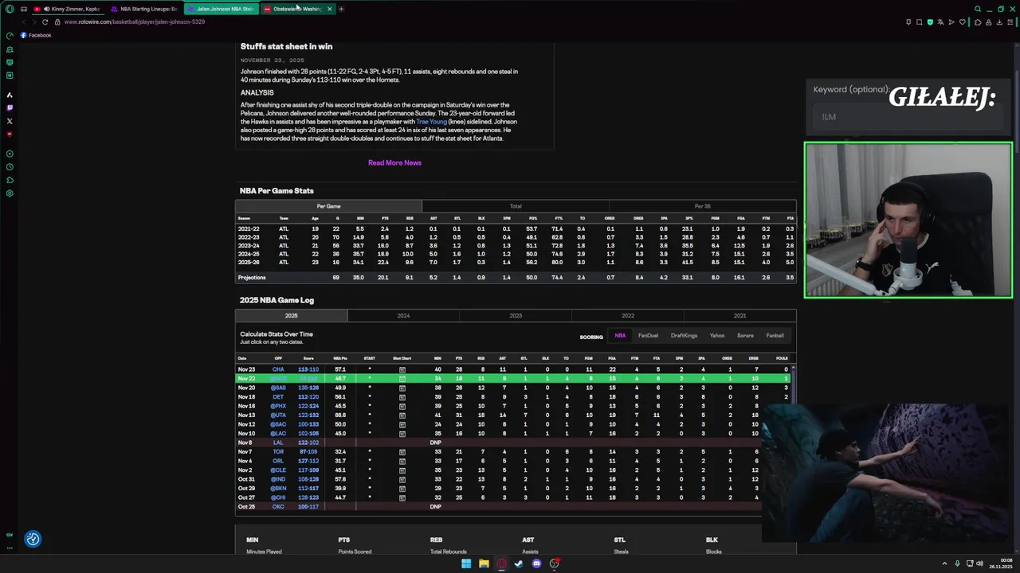The width and height of the screenshot is (1020, 573).
Task: Open shot chart for Nov 20 @SAS game
Action: point(402,388)
